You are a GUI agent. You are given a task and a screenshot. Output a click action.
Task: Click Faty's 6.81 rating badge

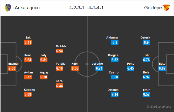(44, 60)
